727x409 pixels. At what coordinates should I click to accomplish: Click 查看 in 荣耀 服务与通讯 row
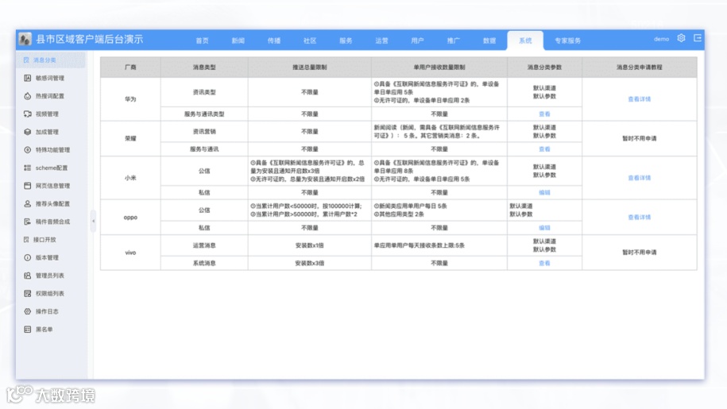coord(544,149)
